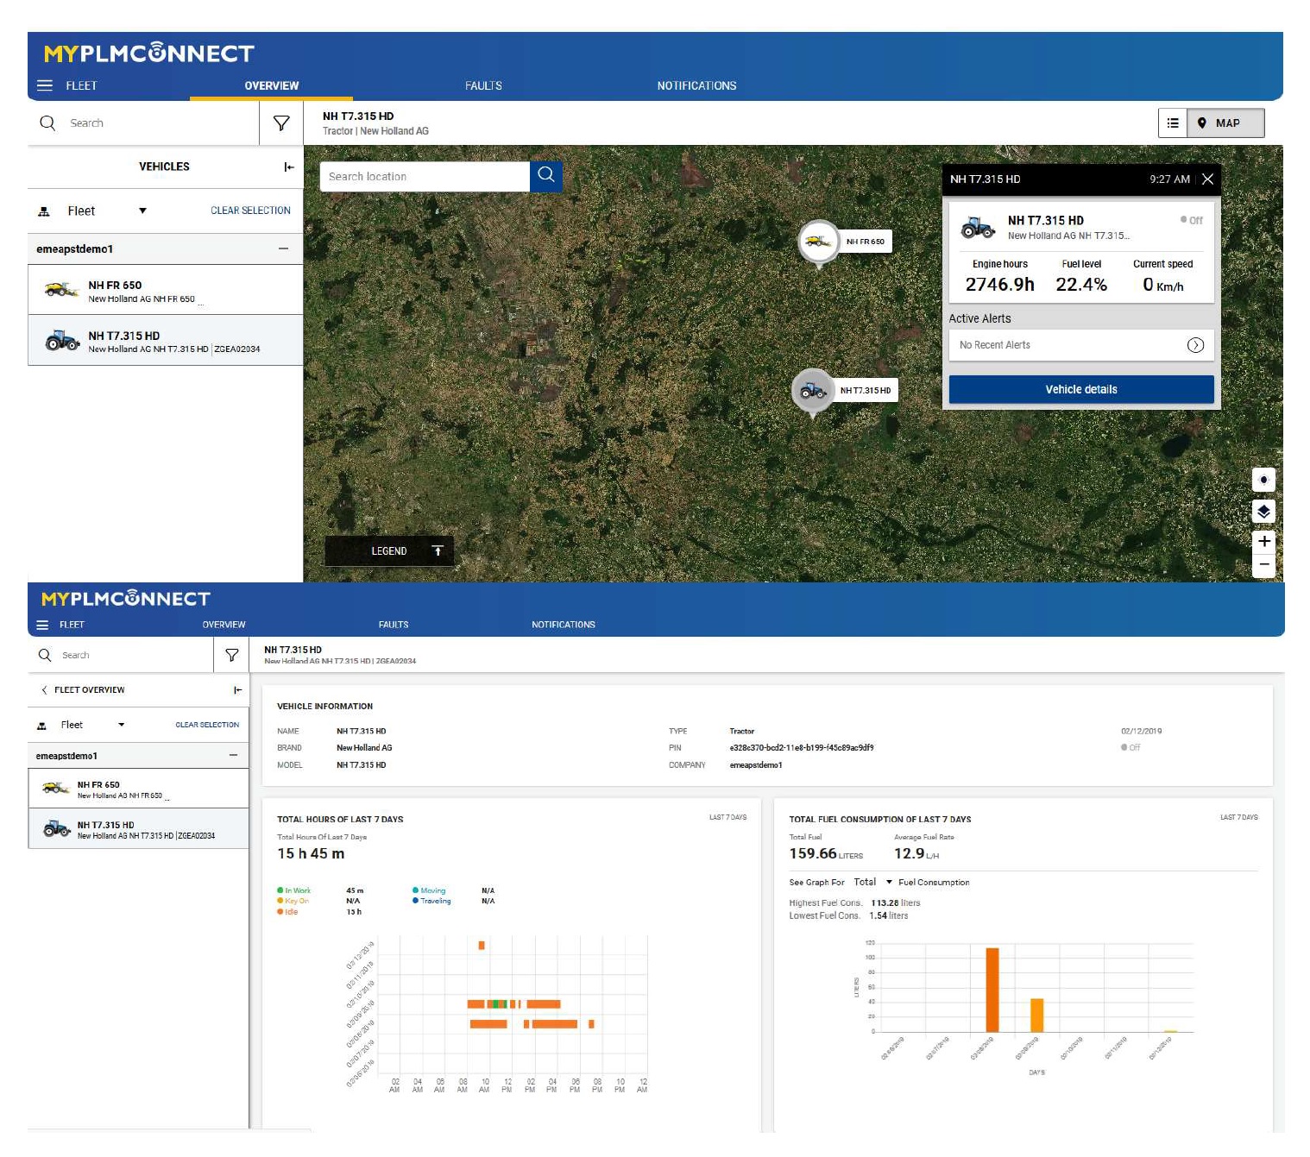Screen dimensions: 1310x1157
Task: Zoom in on the map
Action: (x=1263, y=542)
